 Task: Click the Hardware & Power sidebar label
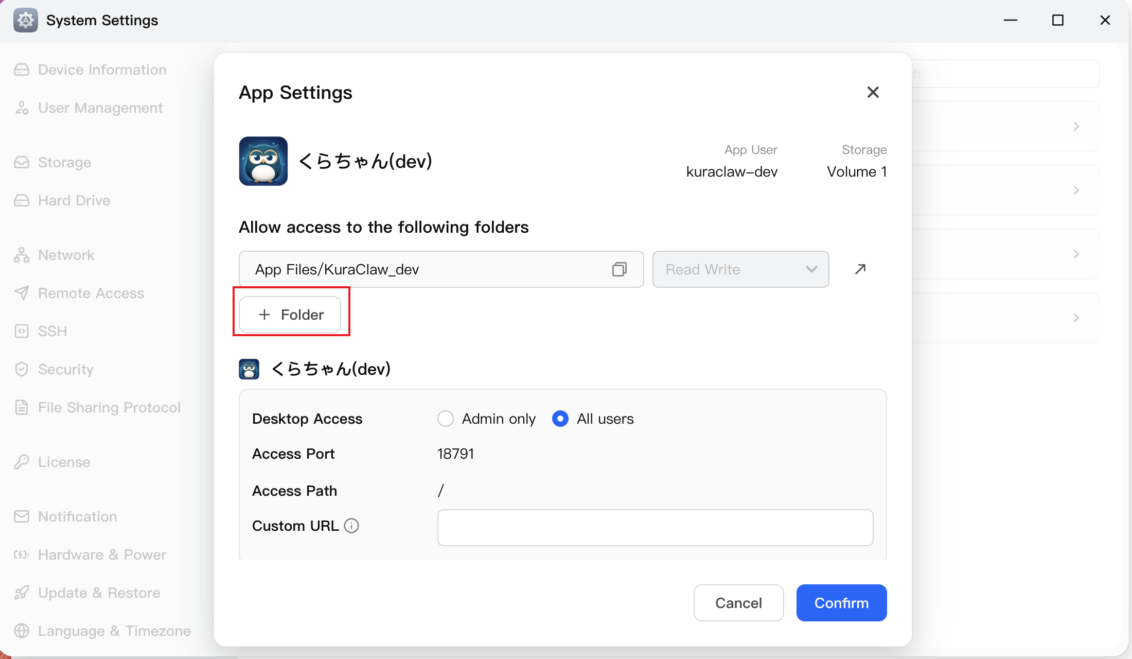(102, 554)
